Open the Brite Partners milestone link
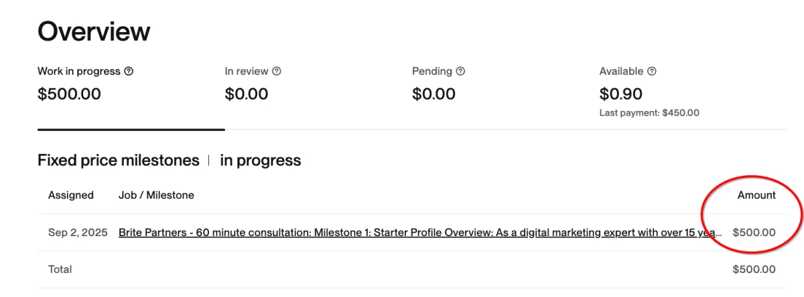This screenshot has height=297, width=804. coord(420,233)
